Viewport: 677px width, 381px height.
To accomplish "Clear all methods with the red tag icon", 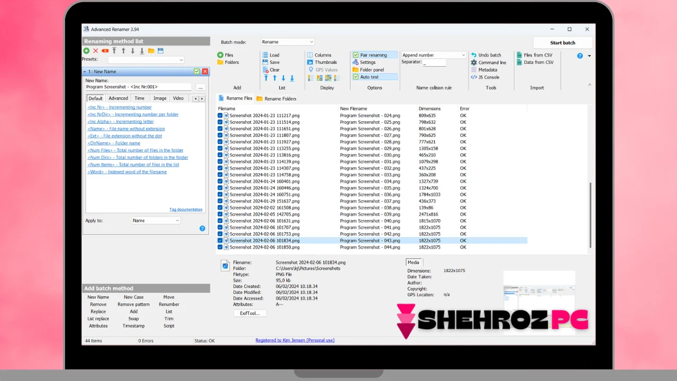I will [105, 51].
